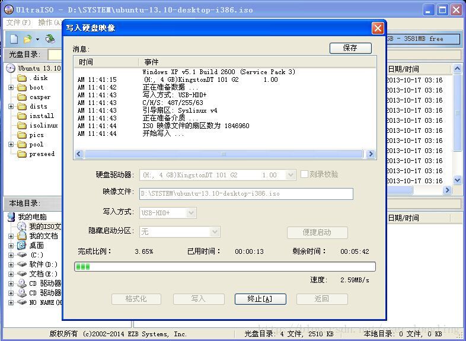Select the casper folder icon
Image resolution: width=466 pixels, height=341 pixels.
22,97
